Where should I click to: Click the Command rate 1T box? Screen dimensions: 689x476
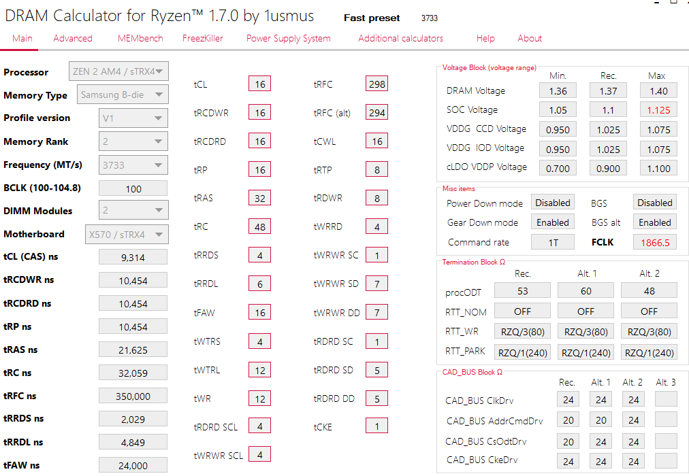point(553,241)
